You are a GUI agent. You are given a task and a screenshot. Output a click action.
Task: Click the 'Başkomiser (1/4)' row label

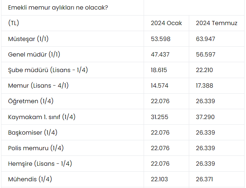[32, 133]
